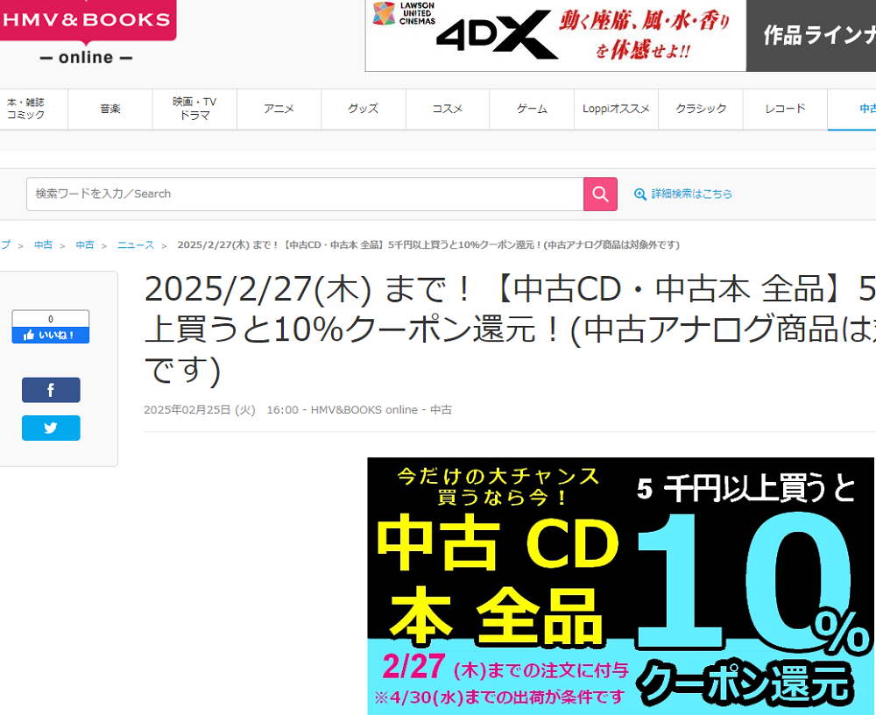Click the Facebook like count 0

[50, 319]
